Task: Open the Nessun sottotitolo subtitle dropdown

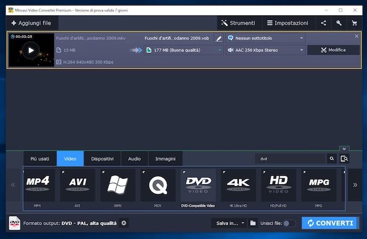Action: coord(265,38)
